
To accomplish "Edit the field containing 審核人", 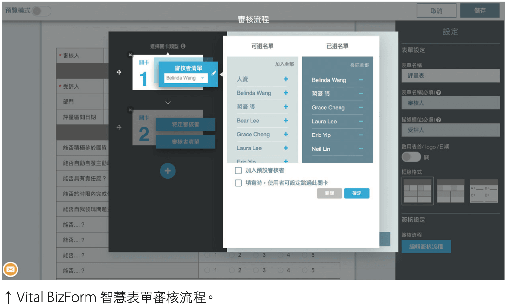I will coord(450,103).
